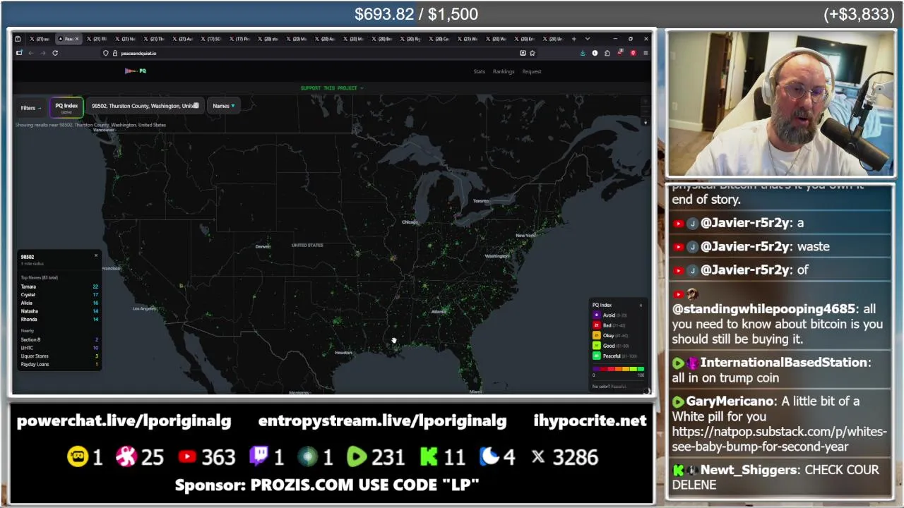Select the Avoid purple legend swatch

(x=597, y=315)
